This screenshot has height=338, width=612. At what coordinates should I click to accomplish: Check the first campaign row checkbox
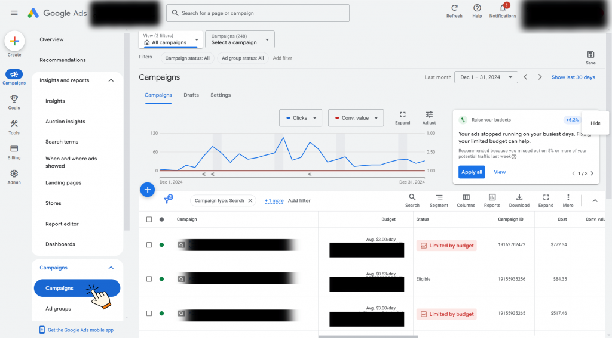[x=149, y=245]
